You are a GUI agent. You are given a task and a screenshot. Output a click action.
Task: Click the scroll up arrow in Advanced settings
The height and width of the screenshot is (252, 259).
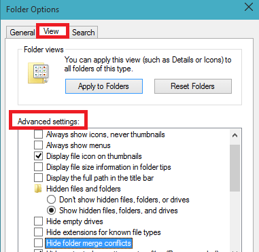pos(235,135)
